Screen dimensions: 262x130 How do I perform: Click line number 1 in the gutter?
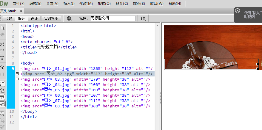click(13, 26)
